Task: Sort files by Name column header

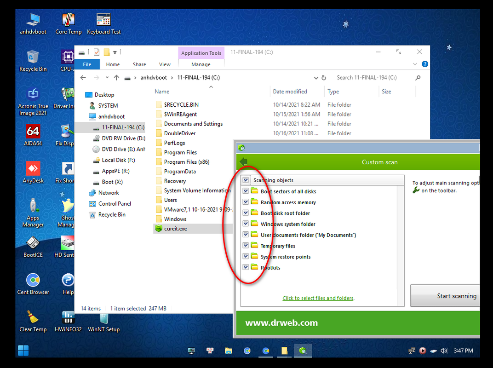Action: [x=161, y=92]
